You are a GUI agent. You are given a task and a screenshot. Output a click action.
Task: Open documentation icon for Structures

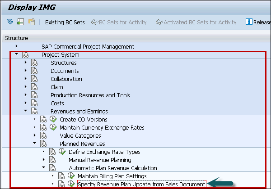[34, 63]
